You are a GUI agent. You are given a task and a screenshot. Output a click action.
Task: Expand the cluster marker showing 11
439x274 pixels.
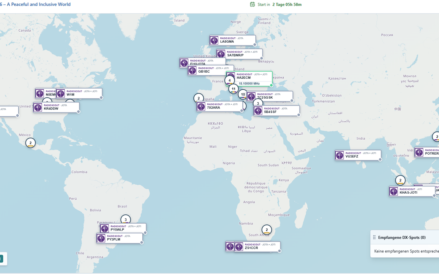click(x=233, y=89)
